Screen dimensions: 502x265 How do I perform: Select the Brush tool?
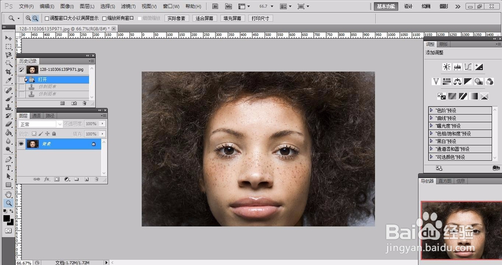click(x=9, y=99)
